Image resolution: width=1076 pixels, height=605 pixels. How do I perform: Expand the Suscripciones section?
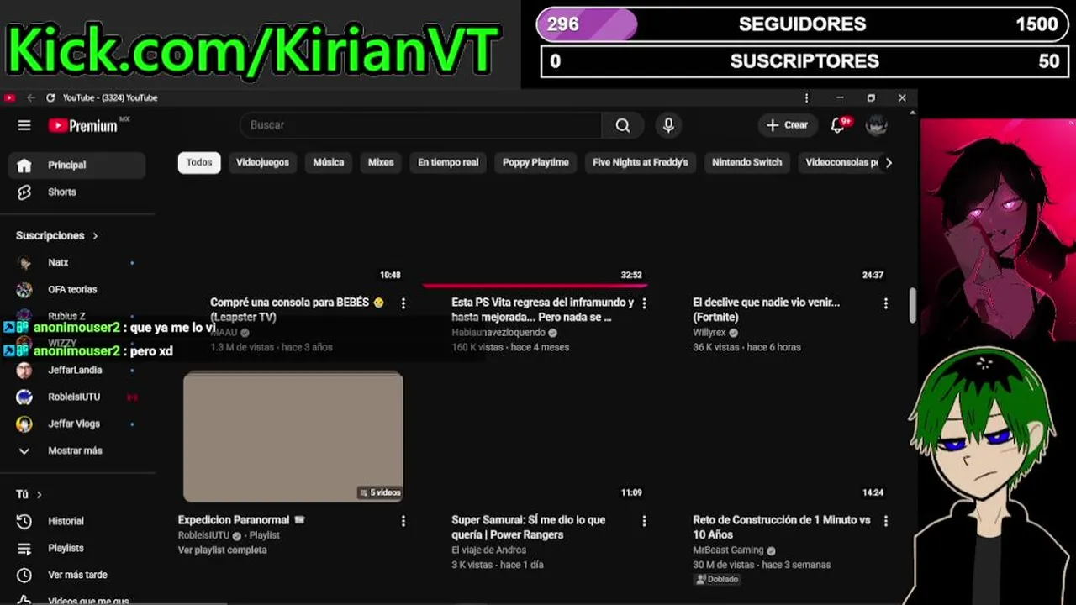(x=57, y=236)
